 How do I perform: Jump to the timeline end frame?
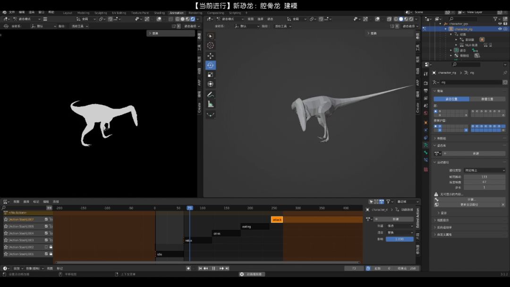point(227,268)
